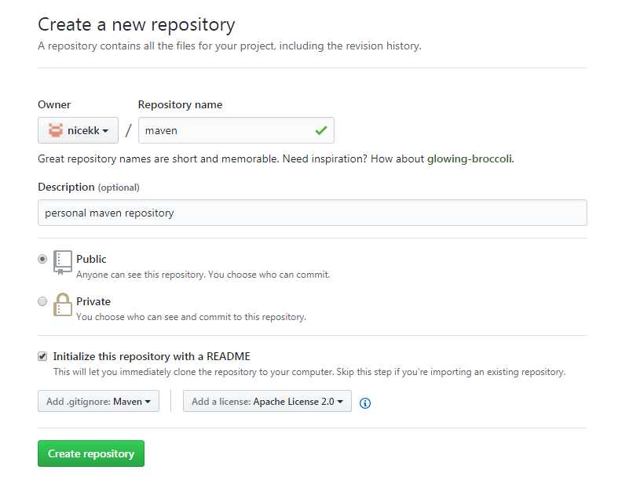Toggle Initialize this repository with a README
This screenshot has width=633, height=488.
[x=42, y=356]
